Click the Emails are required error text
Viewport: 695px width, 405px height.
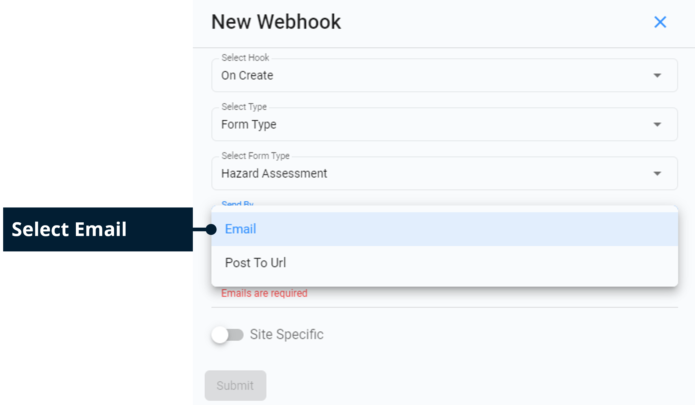point(265,293)
